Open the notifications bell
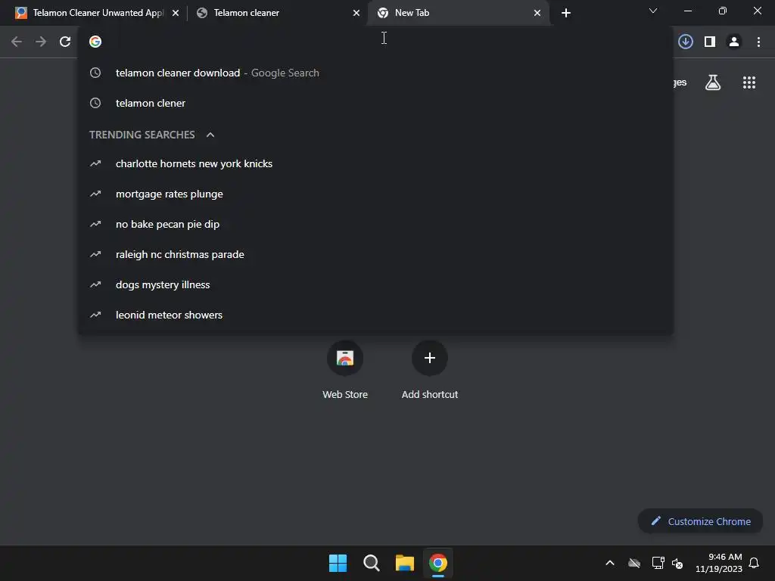Image resolution: width=775 pixels, height=581 pixels. 754,563
